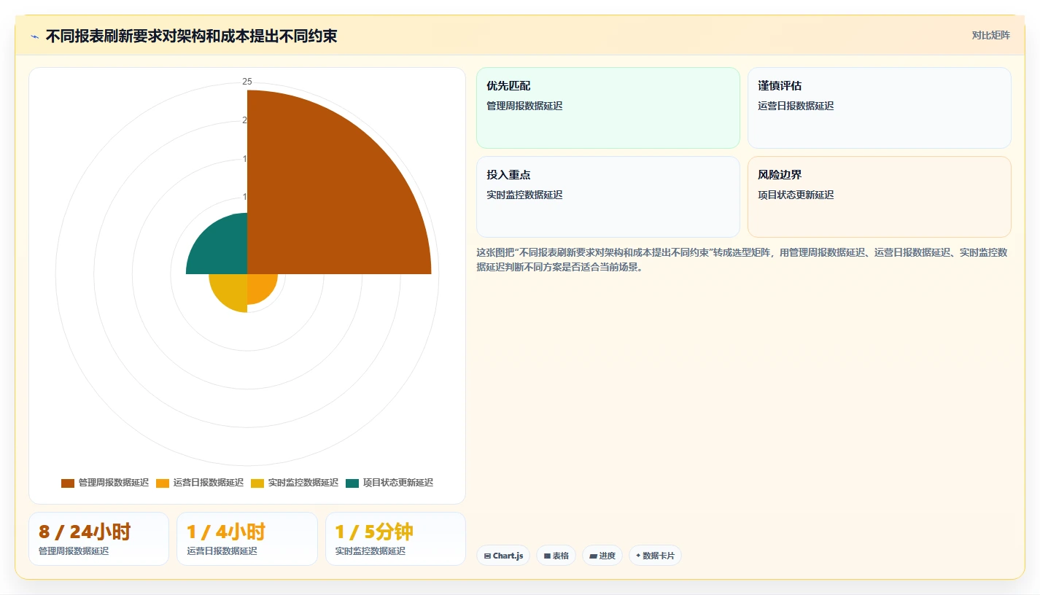Screen dimensions: 1040x595
Task: Open the 谨慎评估 card
Action: pos(880,108)
